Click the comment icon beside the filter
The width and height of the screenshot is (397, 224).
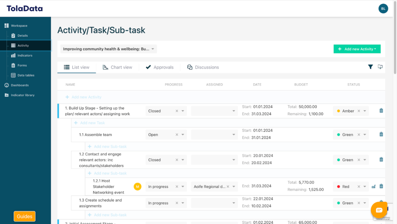point(380,67)
